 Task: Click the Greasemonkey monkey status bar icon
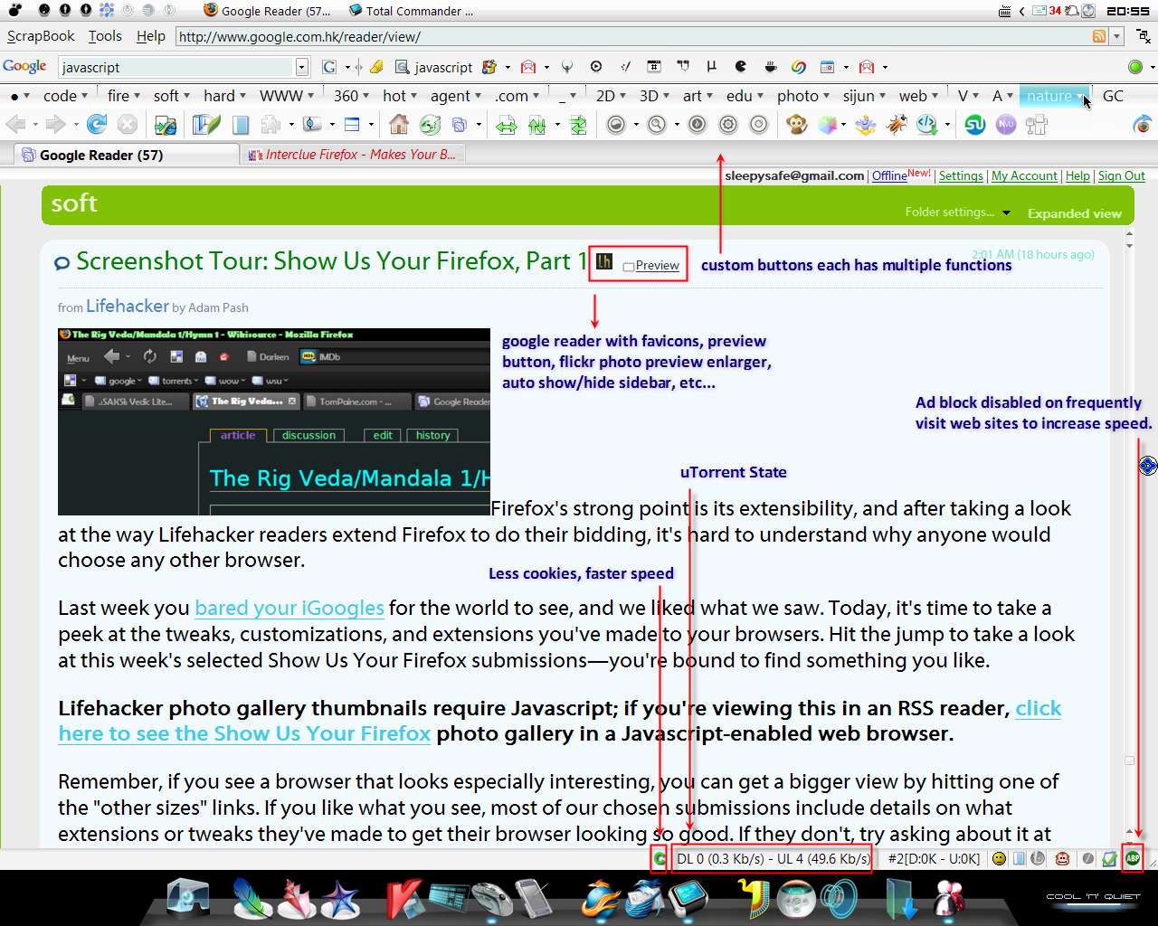[1063, 858]
